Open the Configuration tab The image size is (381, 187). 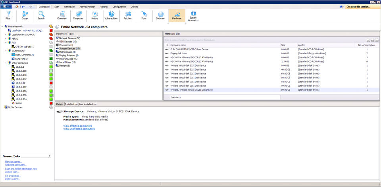pyautogui.click(x=119, y=7)
